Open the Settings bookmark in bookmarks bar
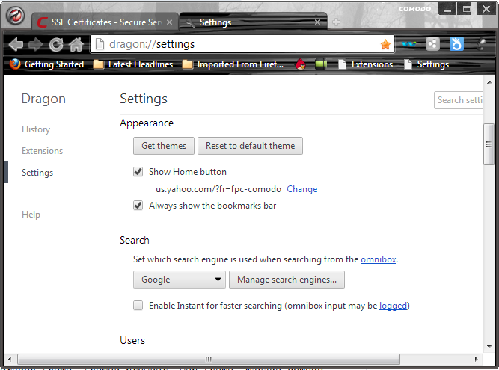This screenshot has width=499, height=370. click(426, 64)
